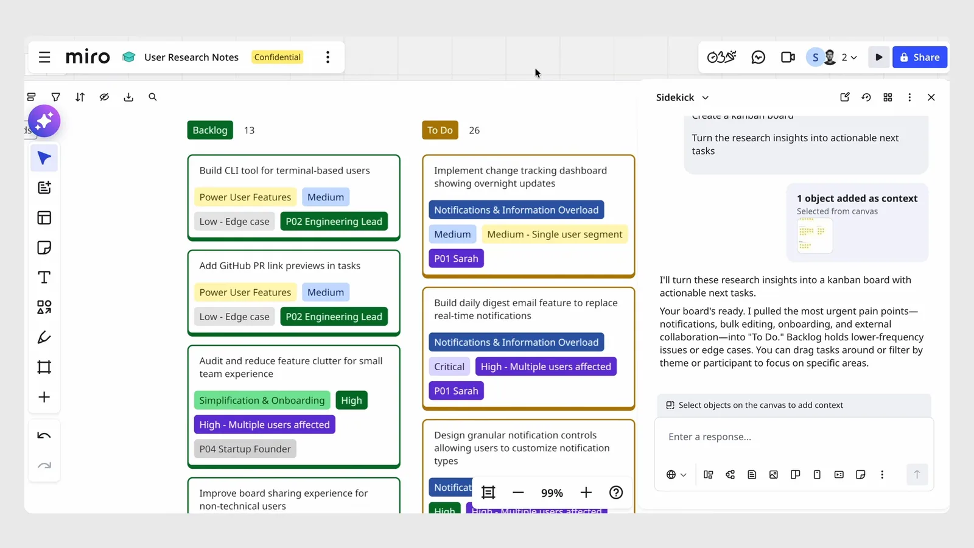This screenshot has width=974, height=548.
Task: Expand the collaborators count dropdown
Action: coord(849,57)
